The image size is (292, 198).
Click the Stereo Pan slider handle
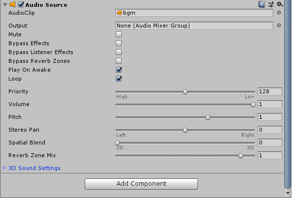pyautogui.click(x=185, y=130)
